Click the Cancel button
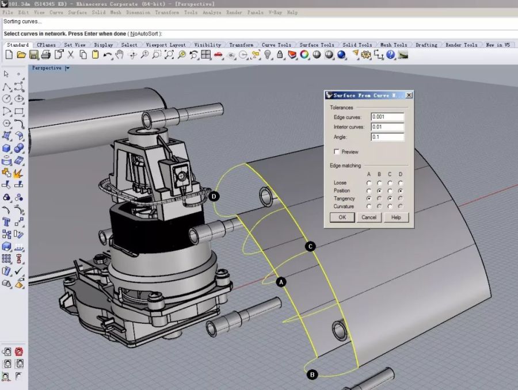Screen dimensions: 518x390 369,217
